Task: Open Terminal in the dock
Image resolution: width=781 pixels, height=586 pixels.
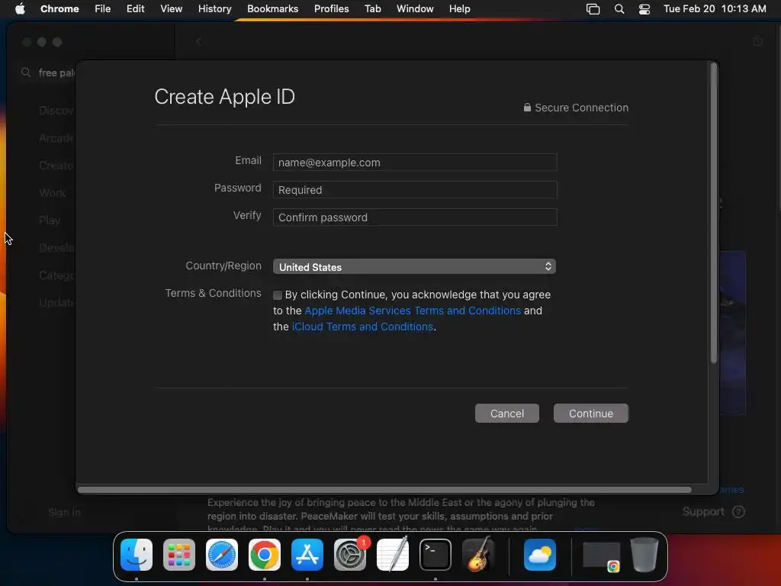Action: point(435,555)
